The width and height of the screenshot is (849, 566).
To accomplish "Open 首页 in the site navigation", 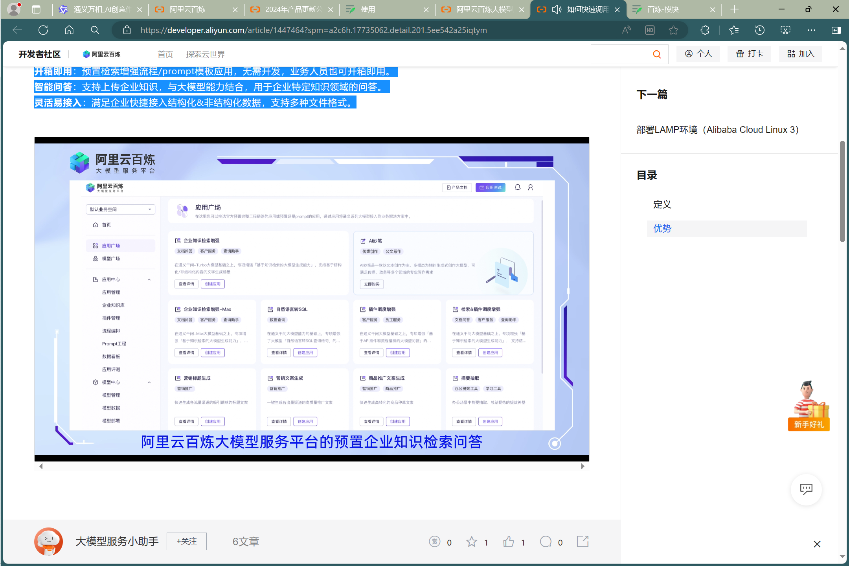I will 165,54.
